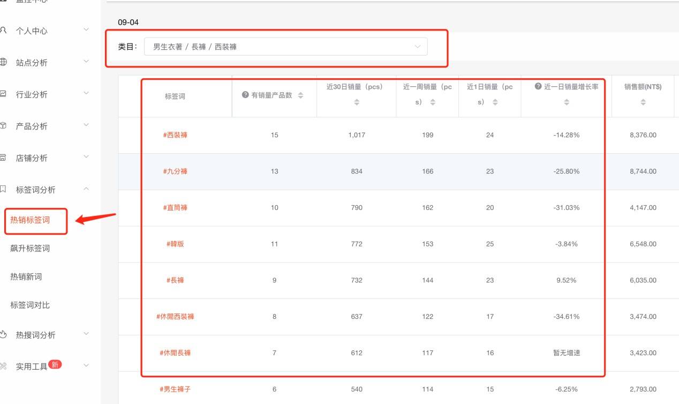This screenshot has width=679, height=404.
Task: Open the #長褲 tag link
Action: tap(175, 280)
